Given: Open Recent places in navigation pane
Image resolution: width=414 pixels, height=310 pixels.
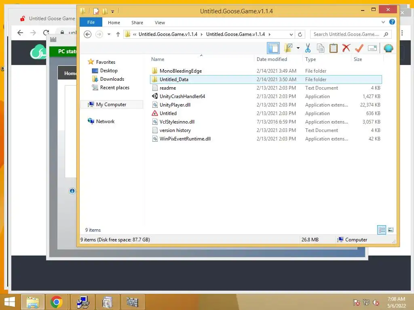Looking at the screenshot, I should click(114, 88).
